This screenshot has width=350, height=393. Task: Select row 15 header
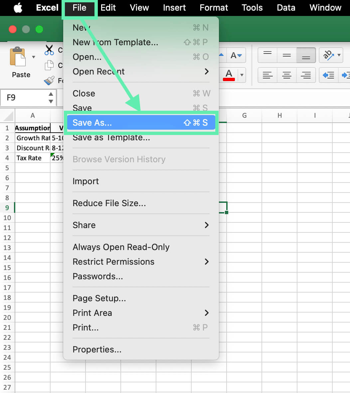tap(7, 268)
